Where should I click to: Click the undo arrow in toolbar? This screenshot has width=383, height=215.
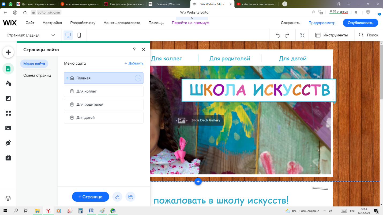pos(278,35)
